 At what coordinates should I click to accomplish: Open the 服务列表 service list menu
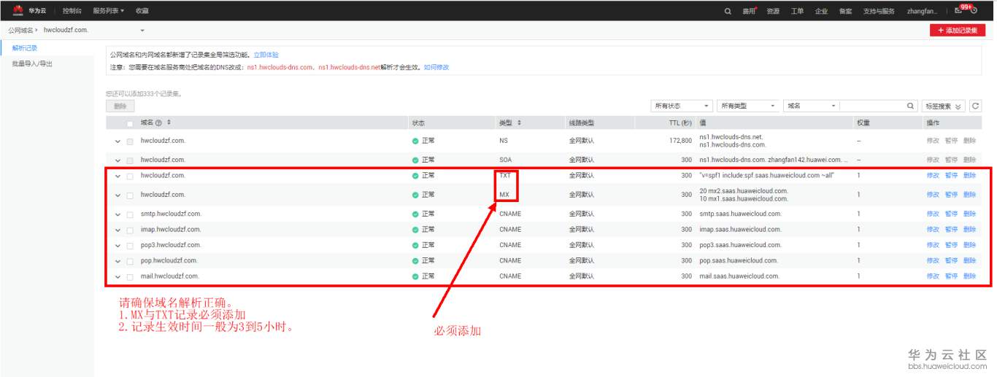tap(108, 11)
